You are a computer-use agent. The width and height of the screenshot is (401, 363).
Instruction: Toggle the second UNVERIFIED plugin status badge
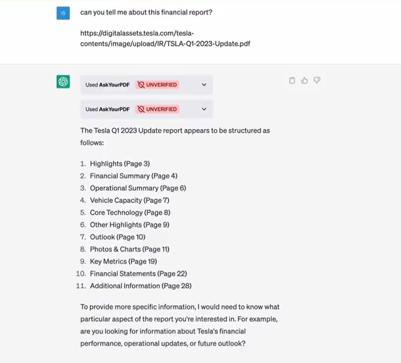tap(157, 109)
